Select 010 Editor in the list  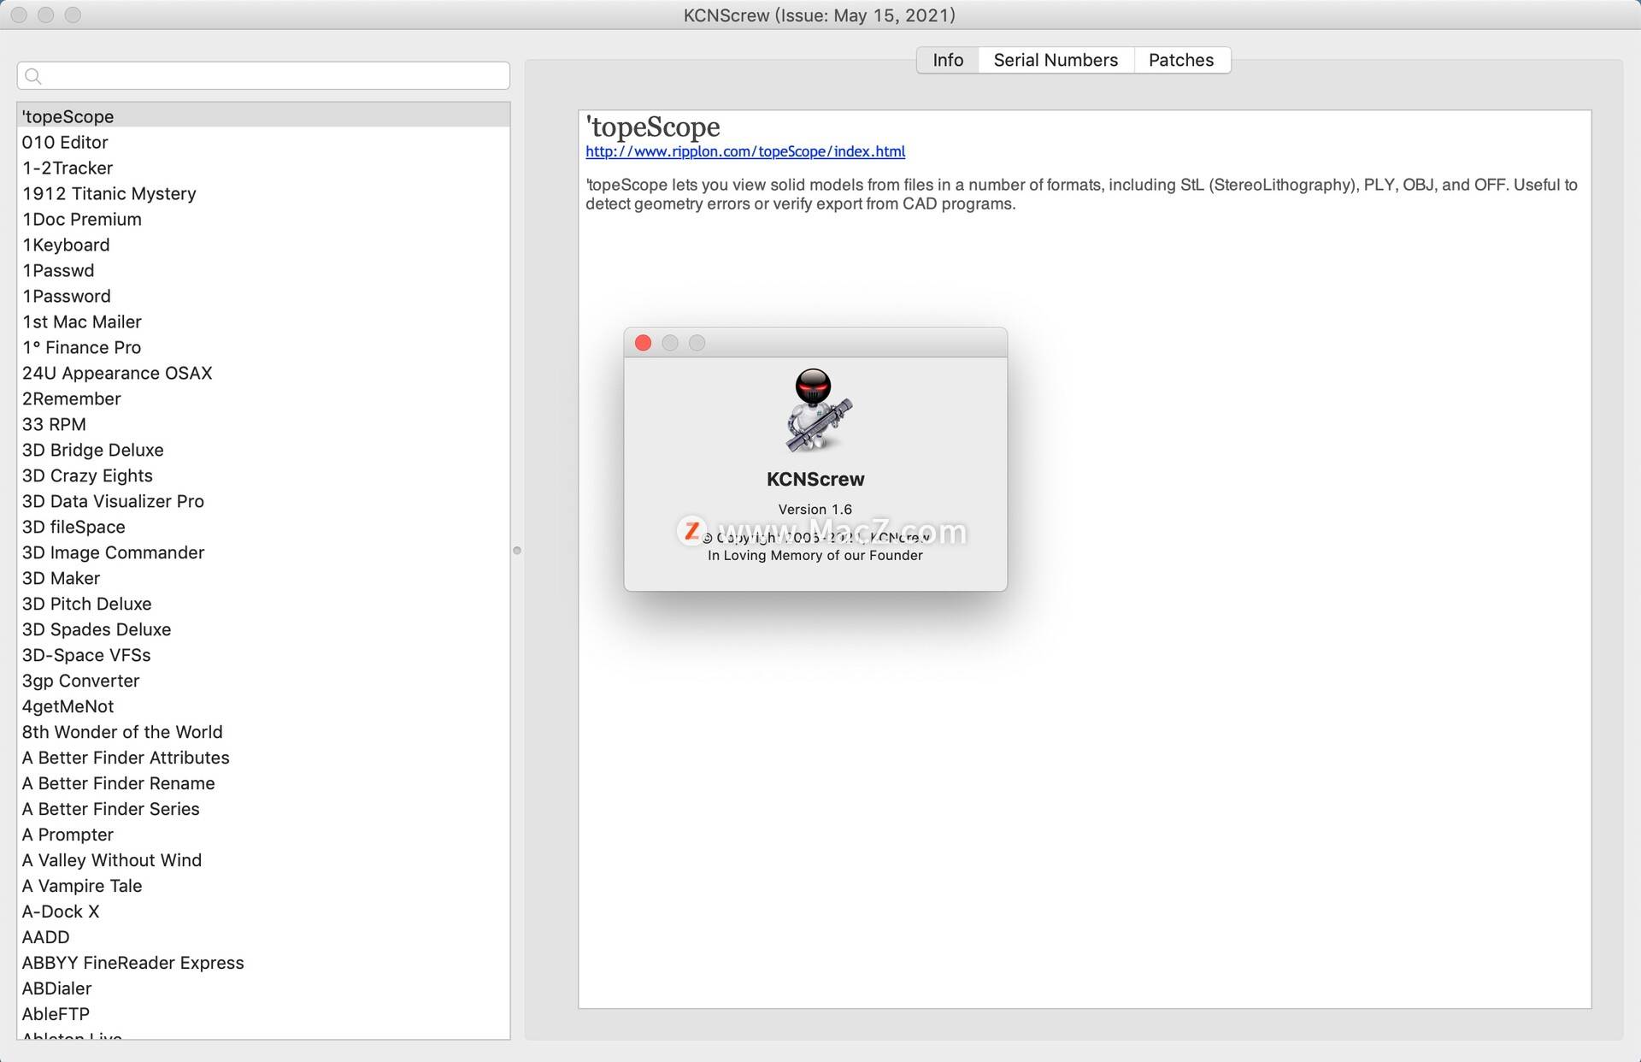[263, 142]
